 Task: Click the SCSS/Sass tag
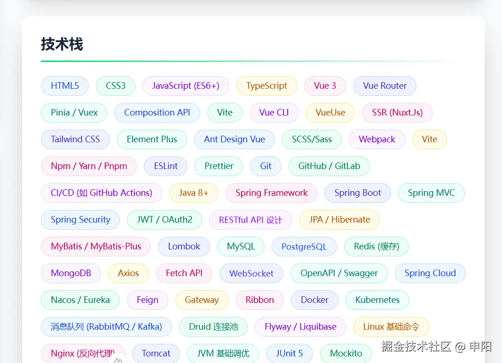tap(312, 139)
